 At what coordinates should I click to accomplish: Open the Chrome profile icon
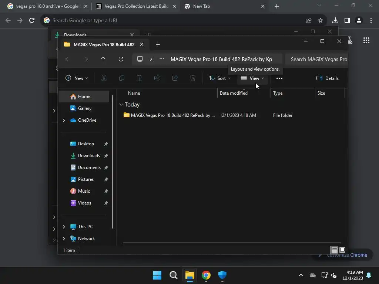tap(359, 21)
